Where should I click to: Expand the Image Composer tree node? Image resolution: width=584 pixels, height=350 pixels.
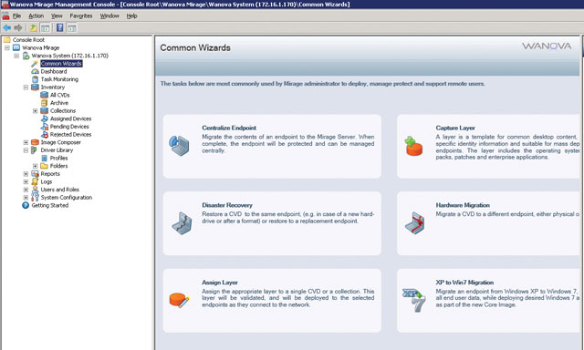pyautogui.click(x=26, y=142)
